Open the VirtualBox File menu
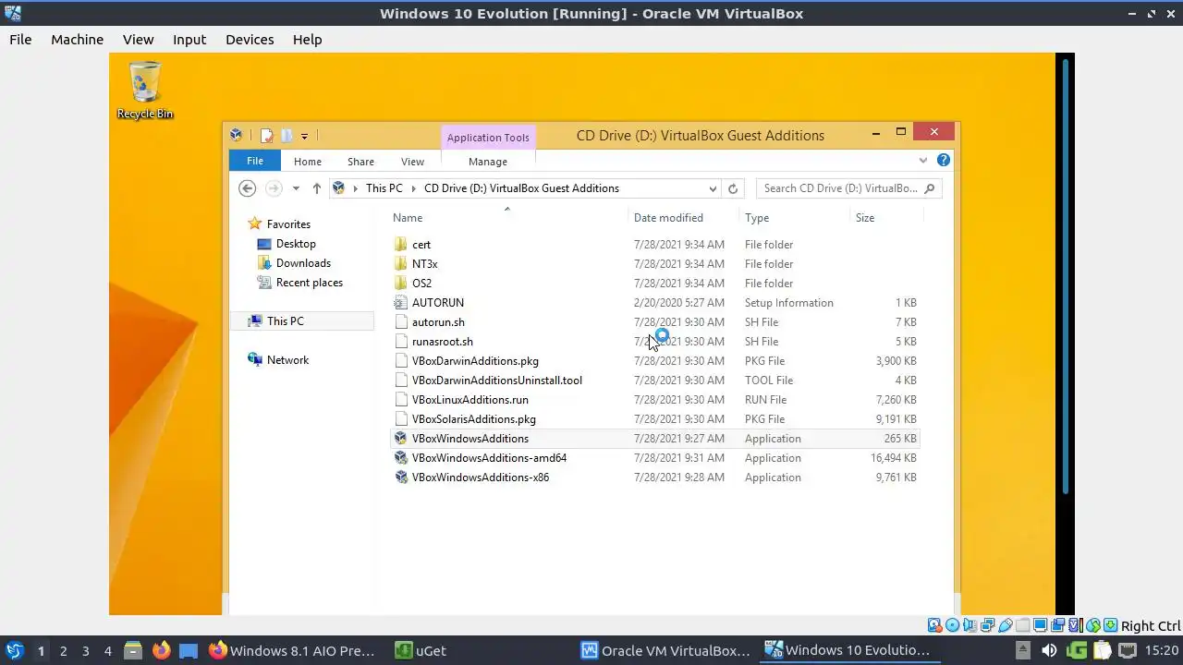 (20, 40)
